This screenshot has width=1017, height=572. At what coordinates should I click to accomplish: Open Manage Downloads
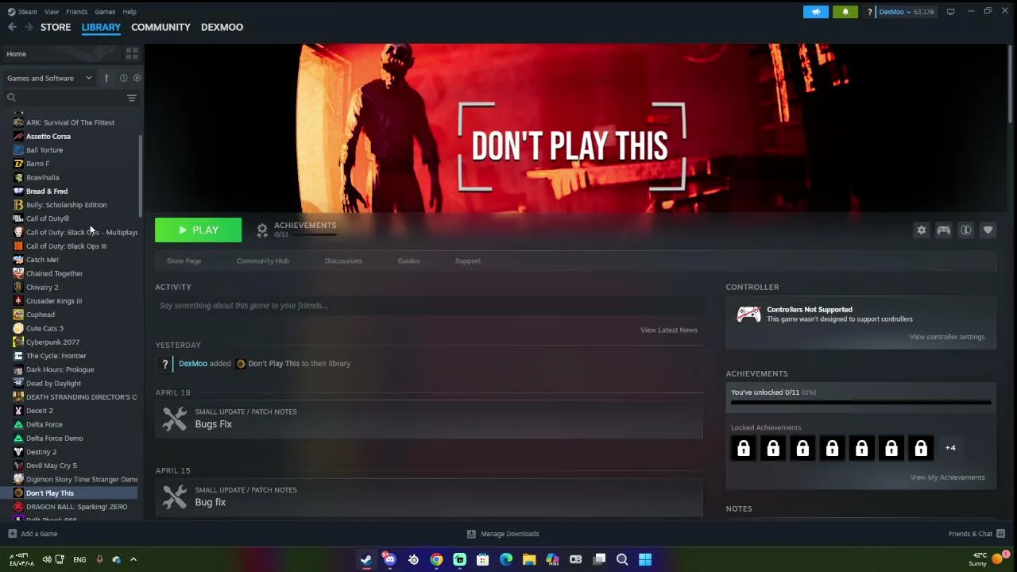(x=503, y=534)
